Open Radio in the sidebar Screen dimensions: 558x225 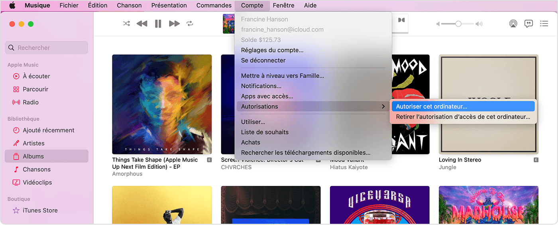47,103
